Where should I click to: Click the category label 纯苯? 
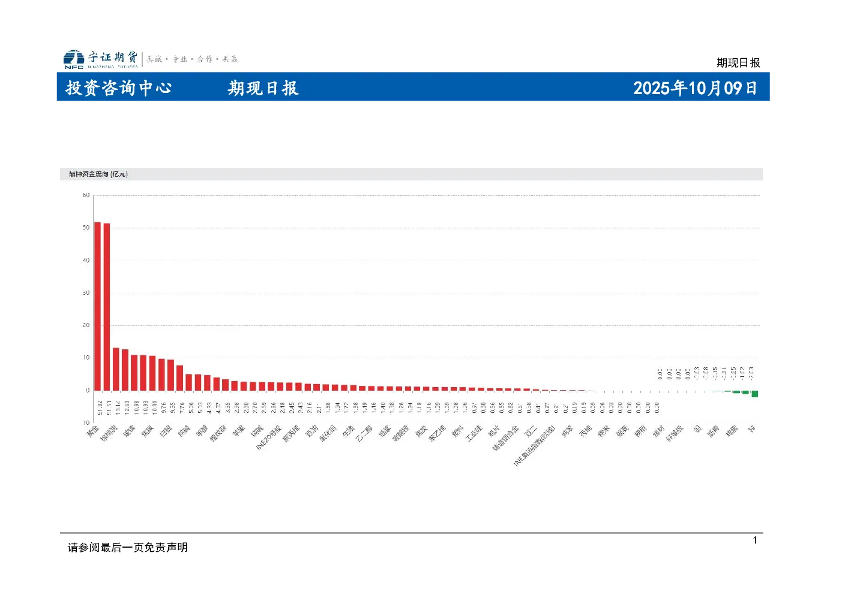click(x=568, y=431)
